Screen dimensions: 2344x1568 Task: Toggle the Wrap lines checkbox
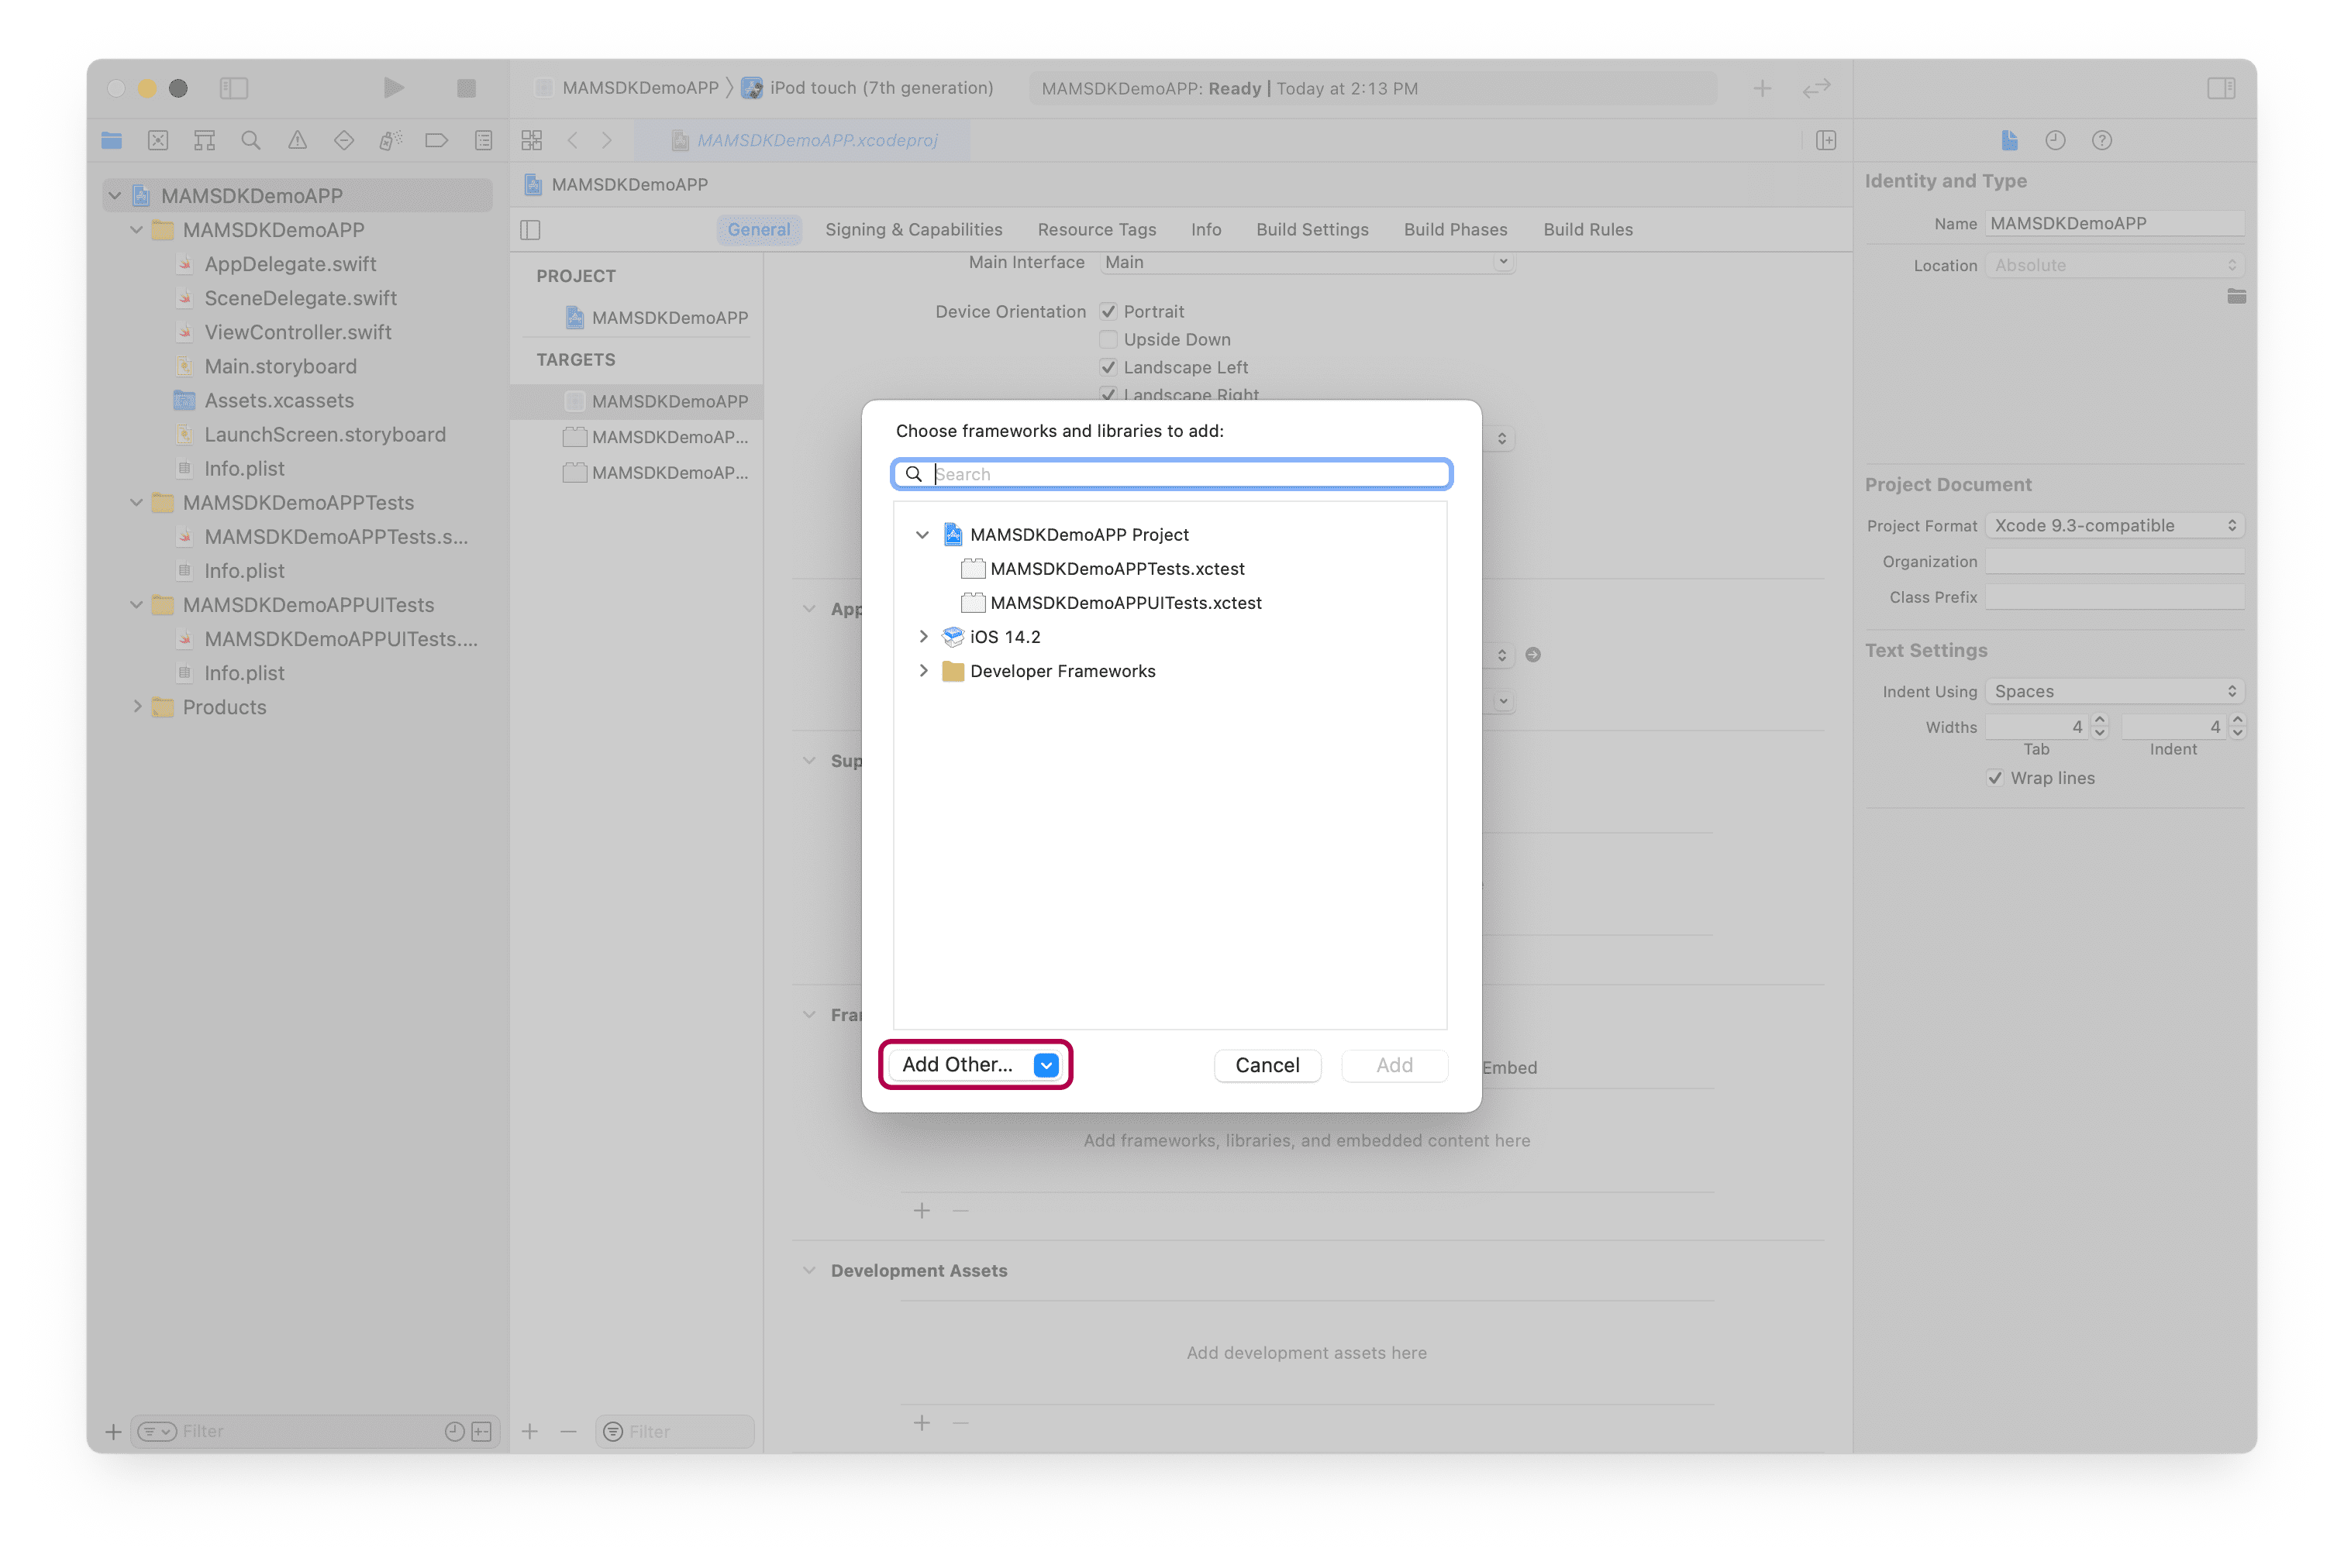(x=1995, y=778)
